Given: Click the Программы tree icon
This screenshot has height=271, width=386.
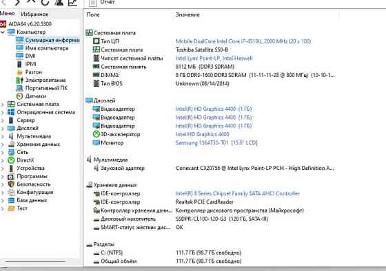Looking at the screenshot, I should (x=11, y=176).
